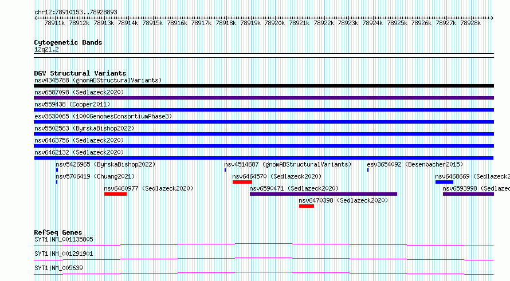Click the 78924k ruler tick label
The width and height of the screenshot is (510, 281).
click(372, 23)
